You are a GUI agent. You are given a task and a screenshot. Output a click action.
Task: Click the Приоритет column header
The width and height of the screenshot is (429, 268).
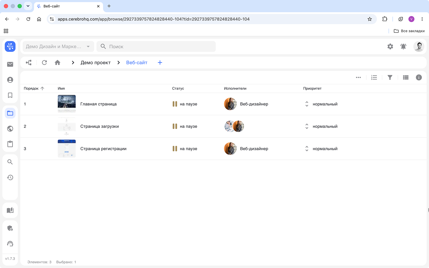[x=312, y=88]
